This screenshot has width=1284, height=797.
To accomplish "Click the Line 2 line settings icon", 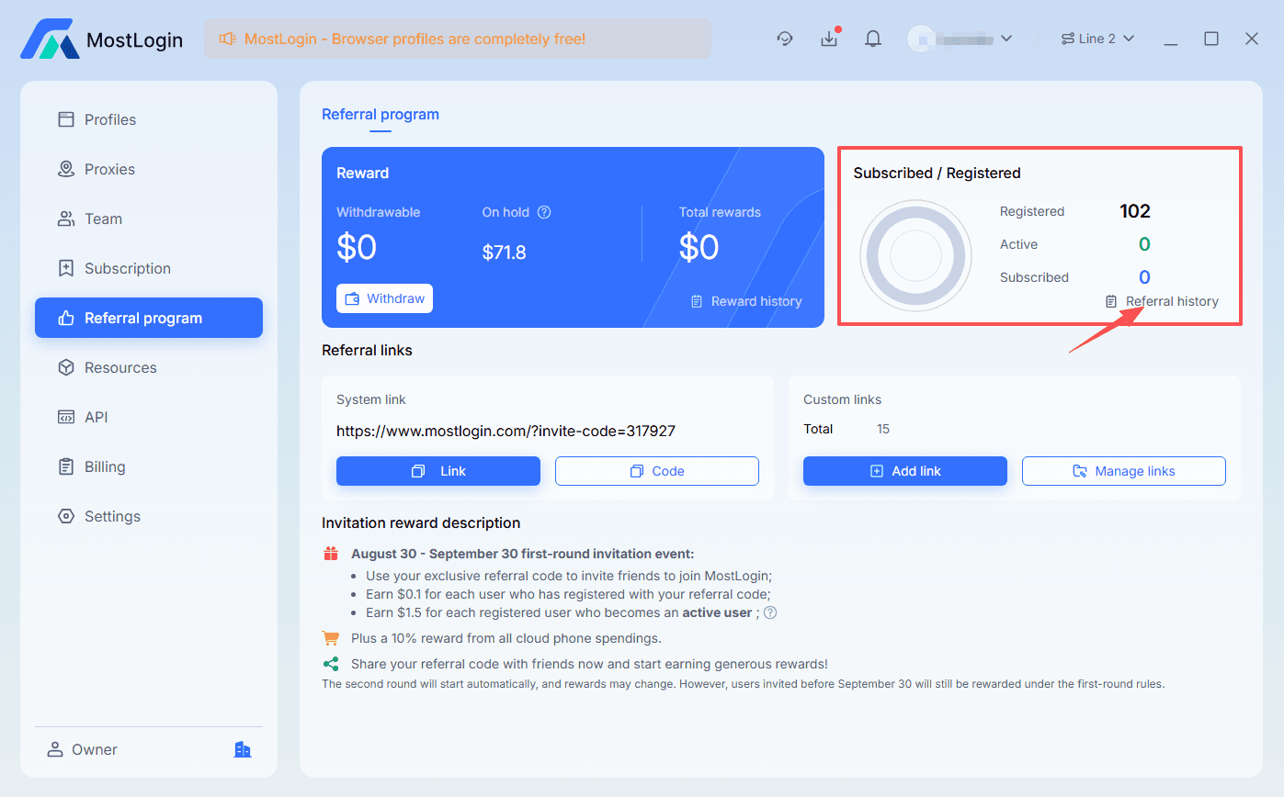I will click(1067, 39).
